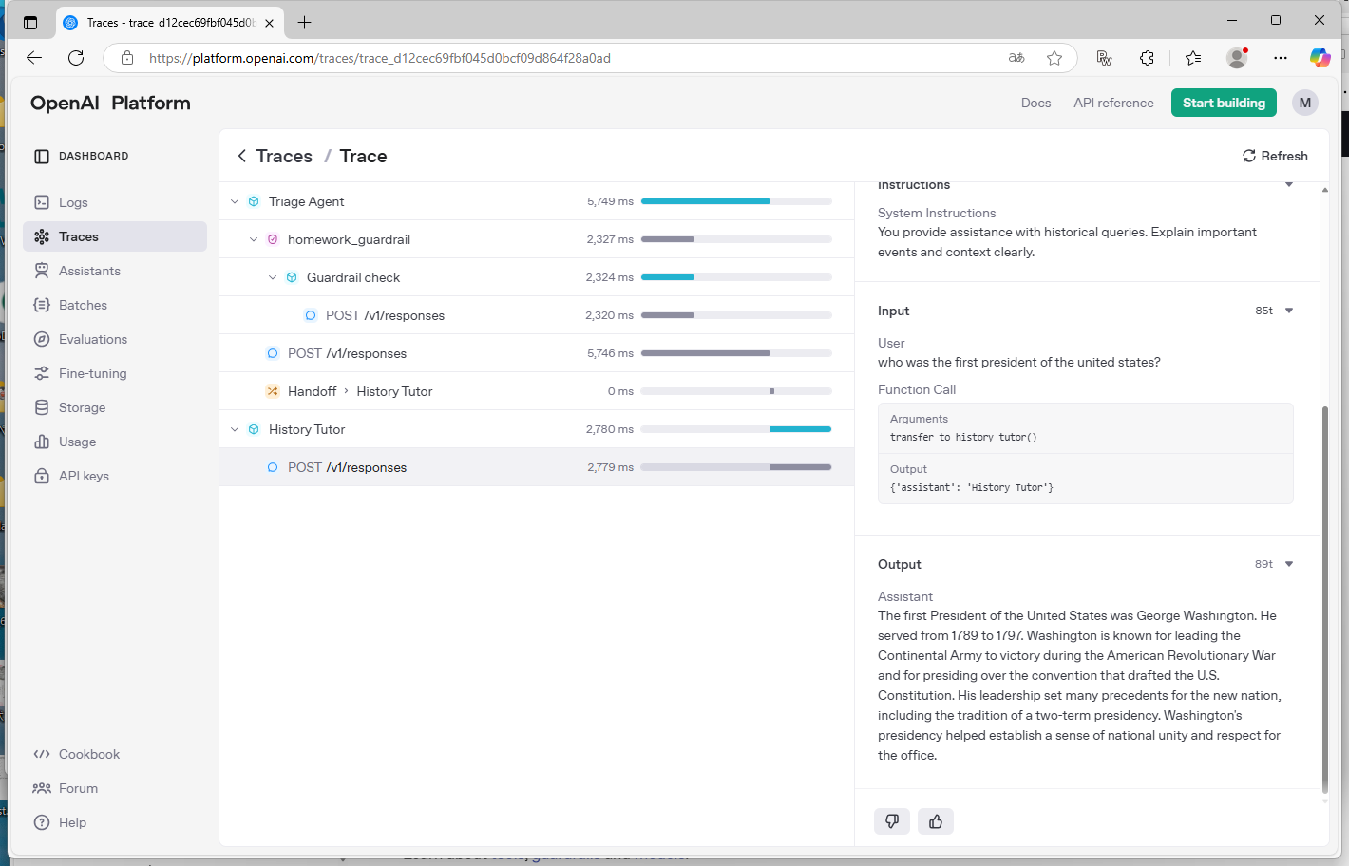Open Evaluations page
The height and width of the screenshot is (866, 1349).
tap(93, 339)
